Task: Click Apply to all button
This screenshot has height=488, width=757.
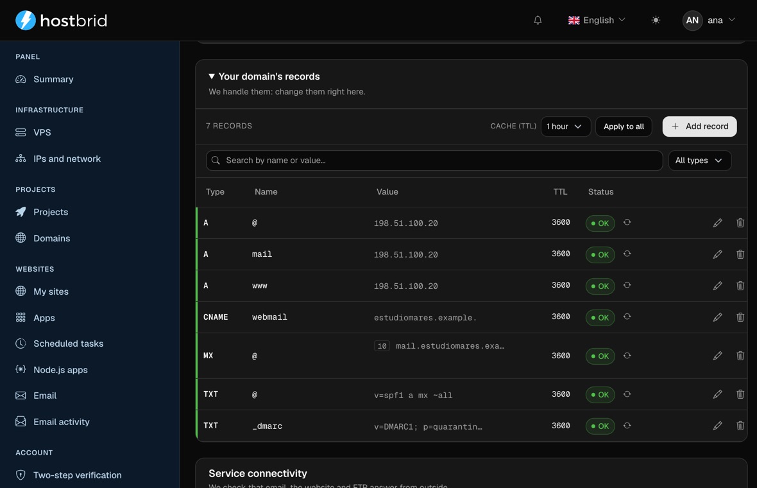Action: click(624, 126)
